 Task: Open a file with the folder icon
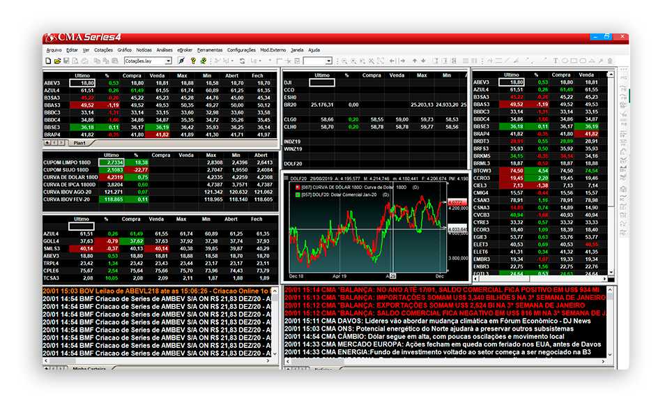point(57,61)
